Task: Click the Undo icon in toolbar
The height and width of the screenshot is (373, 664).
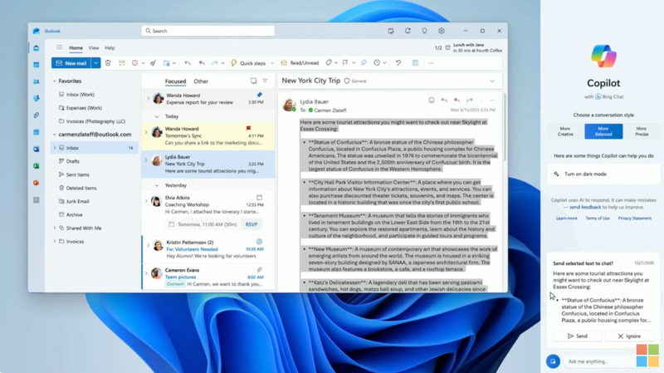Action: [398, 63]
